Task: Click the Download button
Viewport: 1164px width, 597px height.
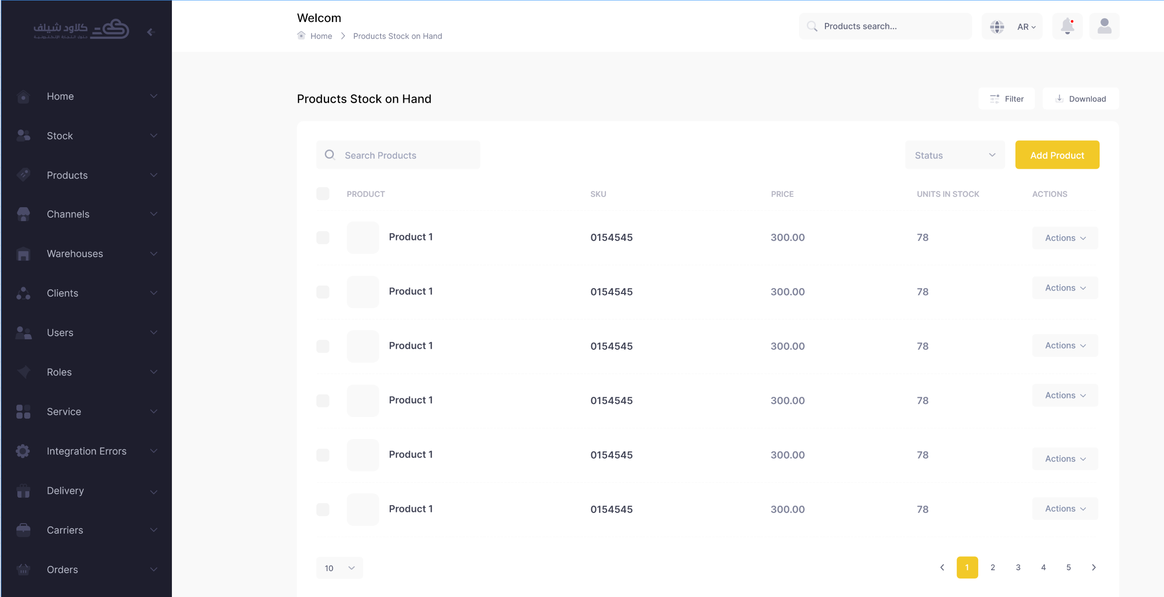Action: tap(1080, 98)
